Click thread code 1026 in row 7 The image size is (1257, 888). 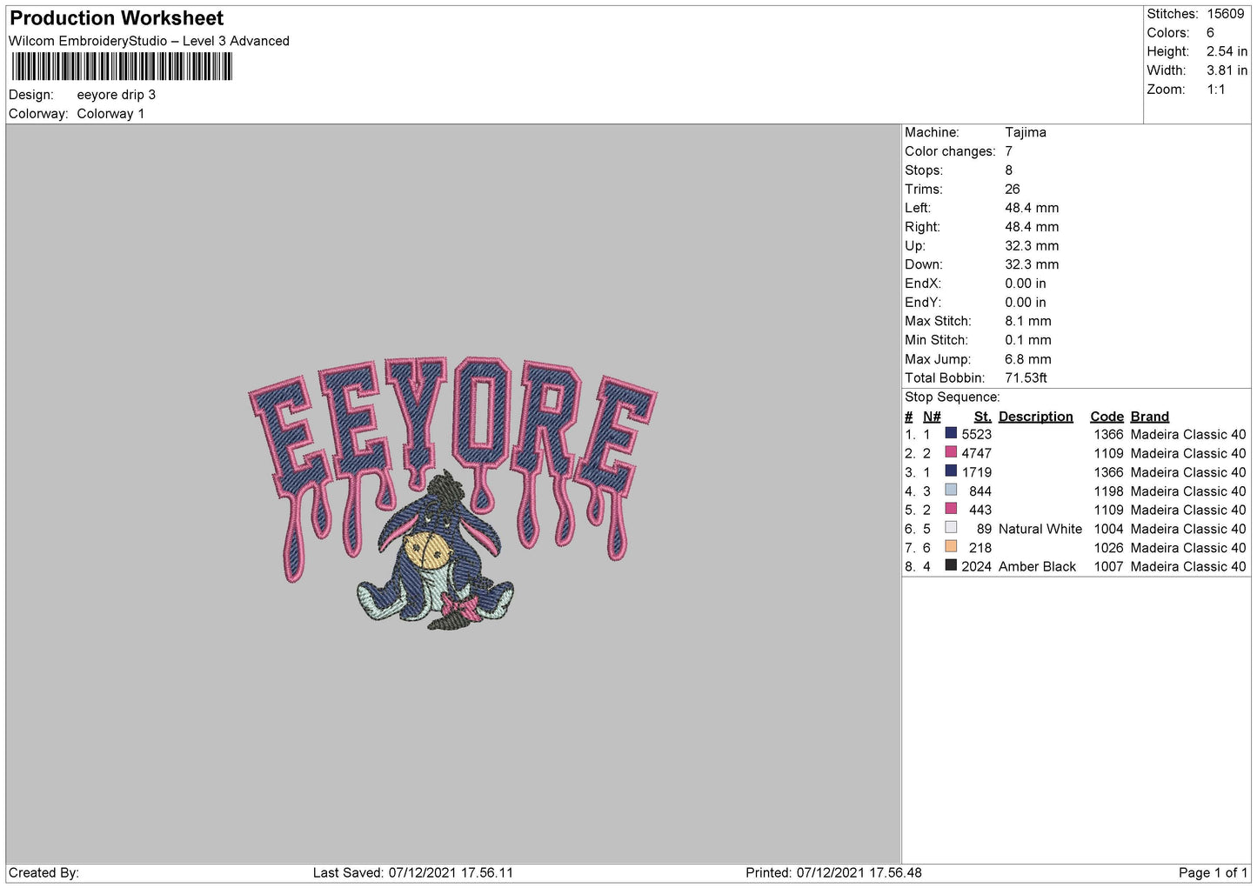click(x=1109, y=548)
